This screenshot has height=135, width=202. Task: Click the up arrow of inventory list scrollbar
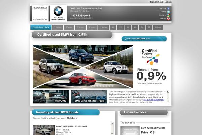[x=112, y=123]
